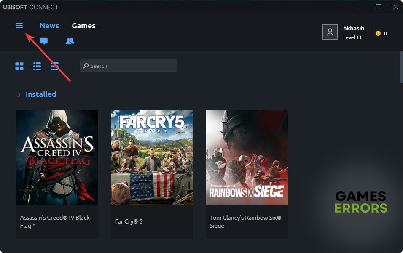Collapse the Installed section chevron
This screenshot has height=253, width=403.
click(19, 94)
